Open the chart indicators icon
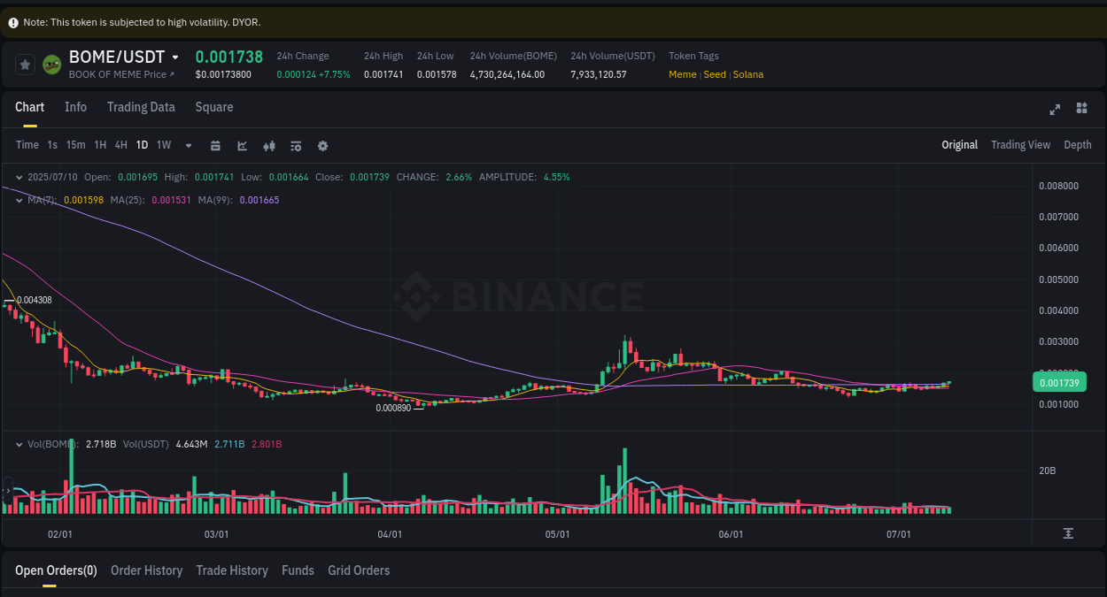Viewport: 1107px width, 597px height. [x=243, y=145]
